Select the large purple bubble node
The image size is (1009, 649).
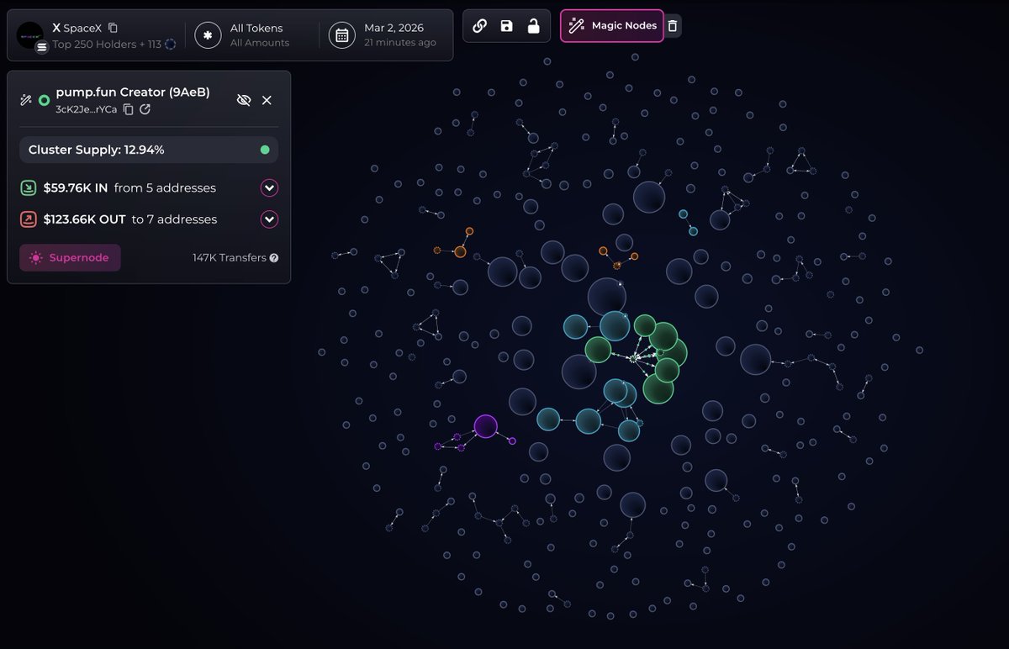[485, 426]
